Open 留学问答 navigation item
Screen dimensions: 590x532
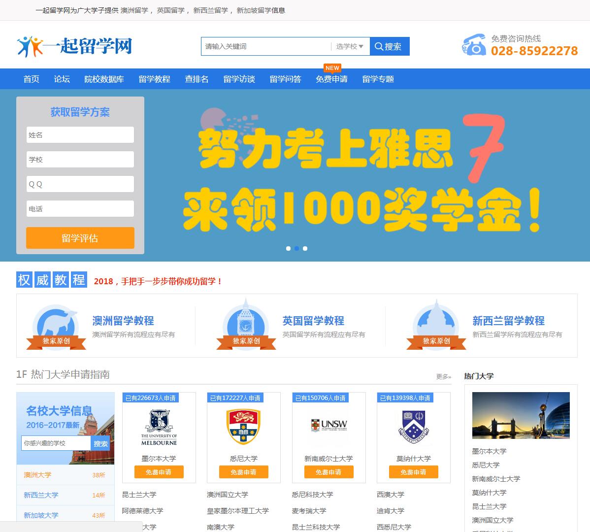tap(285, 79)
